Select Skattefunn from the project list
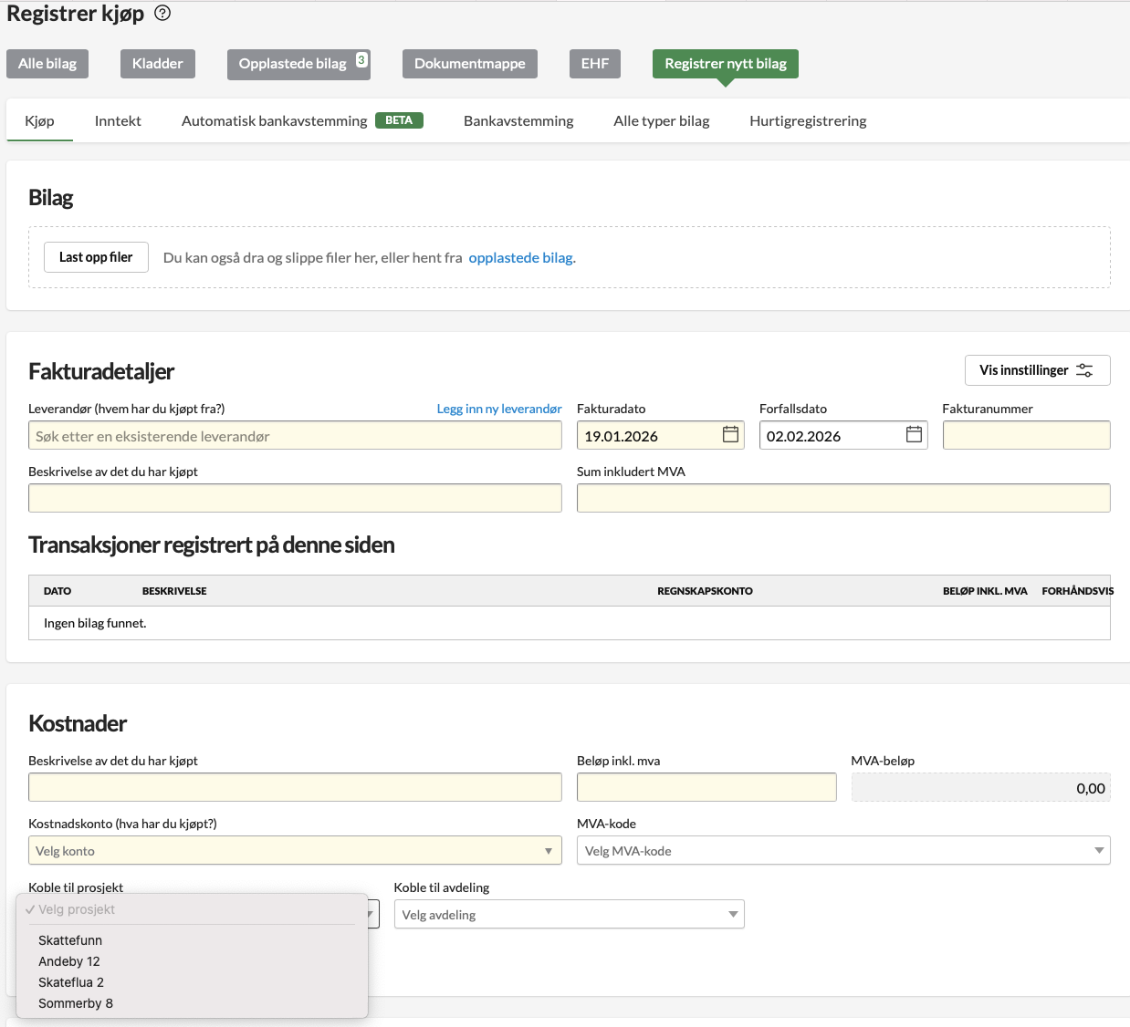 point(70,940)
